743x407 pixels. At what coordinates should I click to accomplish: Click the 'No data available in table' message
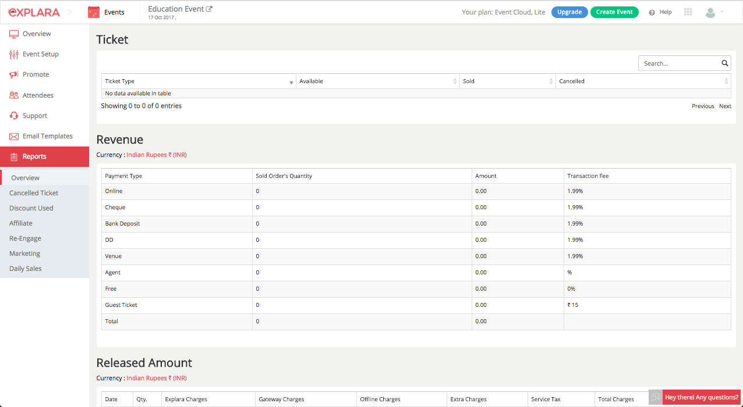tap(138, 94)
